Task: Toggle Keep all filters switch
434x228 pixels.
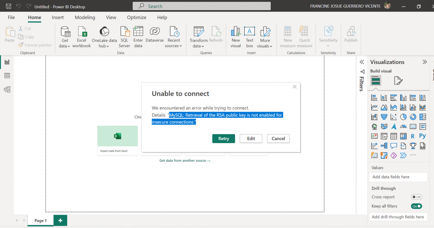Action: [417, 206]
